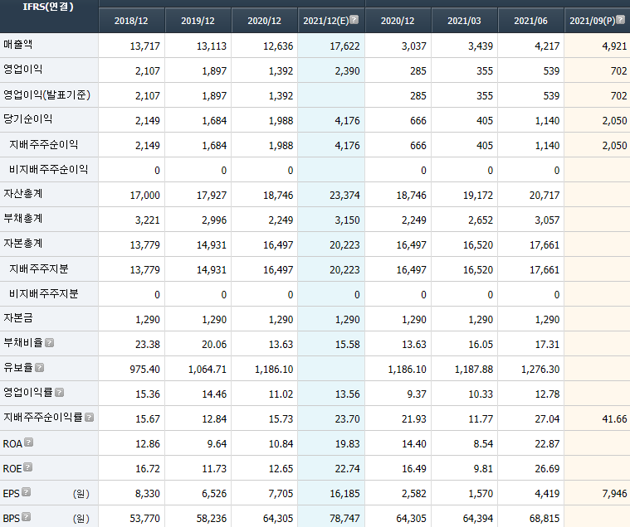The image size is (630, 527).
Task: Click ROE value 26.69
Action: tap(547, 469)
